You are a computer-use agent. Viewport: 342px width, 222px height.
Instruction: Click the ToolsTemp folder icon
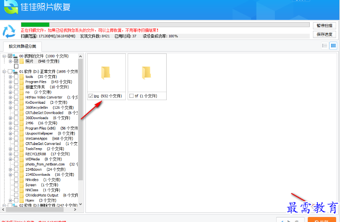click(22, 149)
